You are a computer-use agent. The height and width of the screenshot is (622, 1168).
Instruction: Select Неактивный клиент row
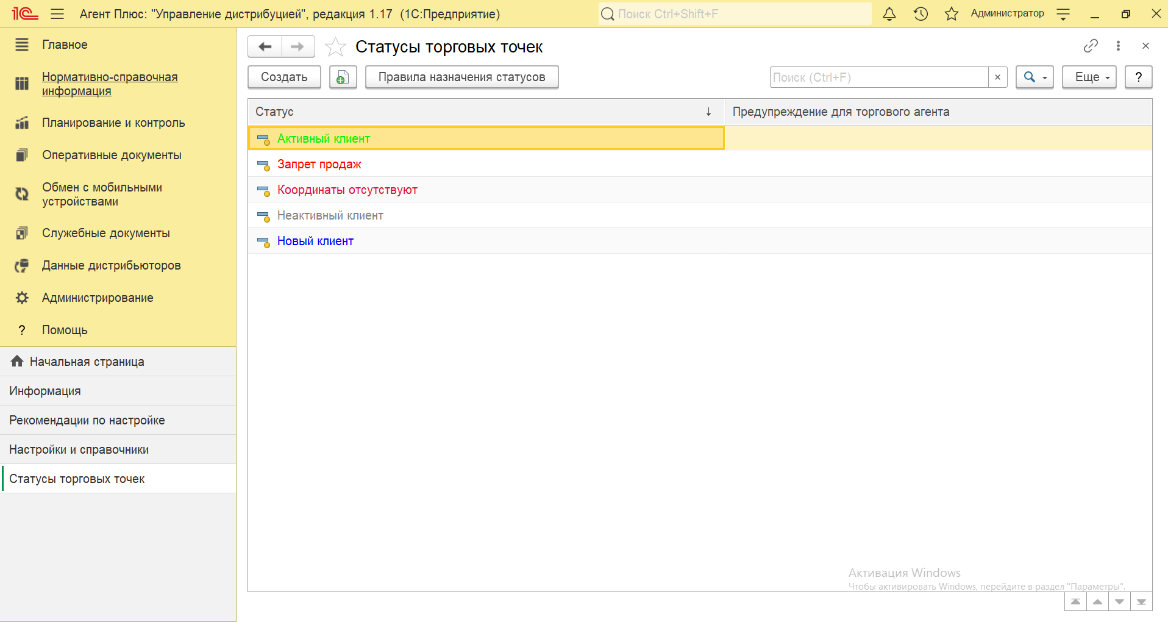tap(700, 215)
